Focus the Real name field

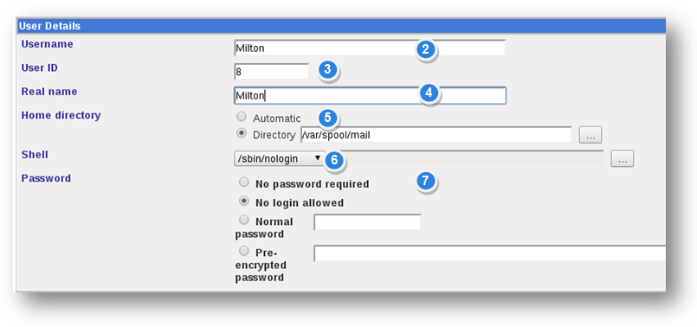point(370,95)
